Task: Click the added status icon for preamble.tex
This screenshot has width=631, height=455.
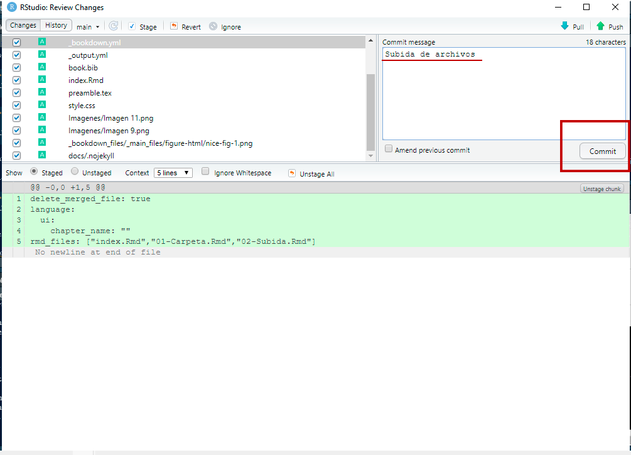Action: pyautogui.click(x=42, y=92)
